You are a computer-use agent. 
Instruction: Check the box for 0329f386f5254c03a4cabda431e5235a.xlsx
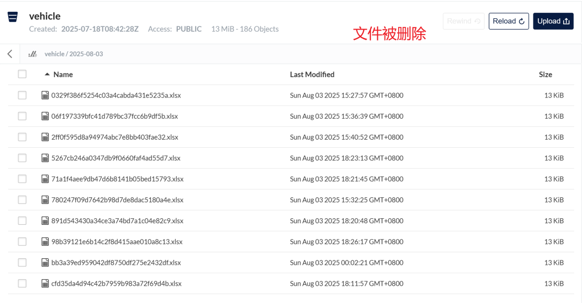coord(22,95)
